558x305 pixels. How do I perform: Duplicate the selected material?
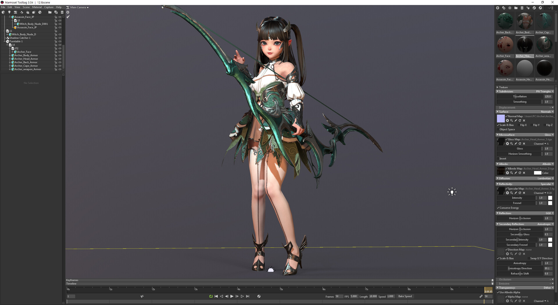pos(504,8)
